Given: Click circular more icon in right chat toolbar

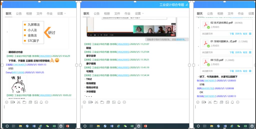Looking at the screenshot, I should (x=238, y=102).
